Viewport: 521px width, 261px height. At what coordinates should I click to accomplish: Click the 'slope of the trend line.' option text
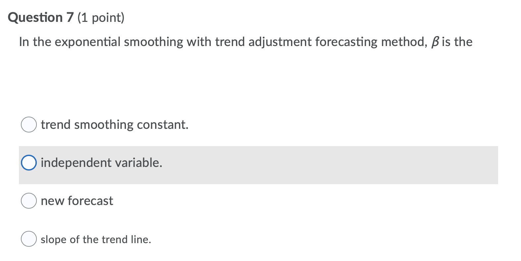pyautogui.click(x=95, y=239)
